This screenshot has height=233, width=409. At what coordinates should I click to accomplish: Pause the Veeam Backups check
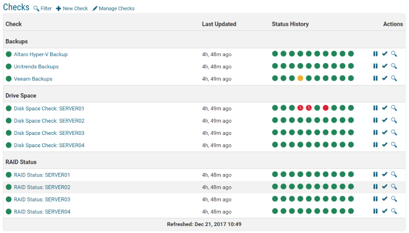(375, 78)
